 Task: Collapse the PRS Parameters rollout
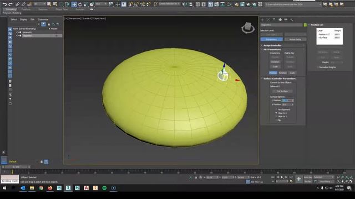coord(272,49)
